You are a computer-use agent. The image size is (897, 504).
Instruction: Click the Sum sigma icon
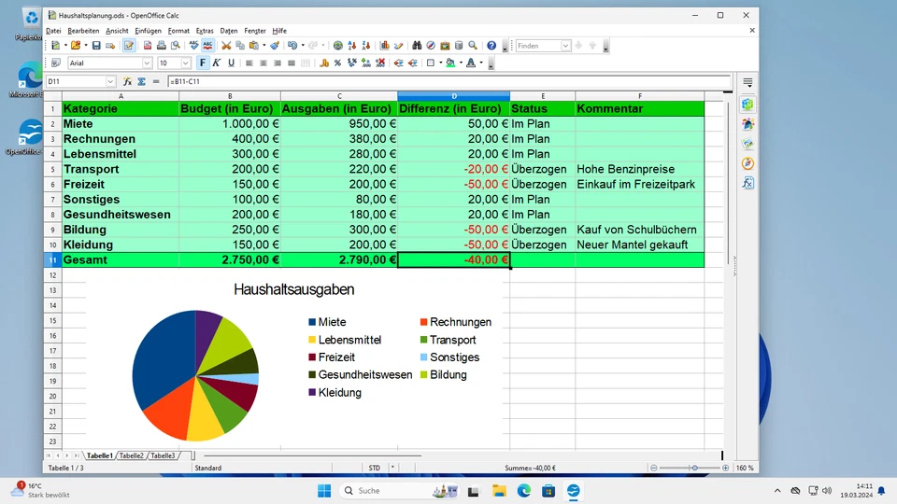(x=142, y=82)
